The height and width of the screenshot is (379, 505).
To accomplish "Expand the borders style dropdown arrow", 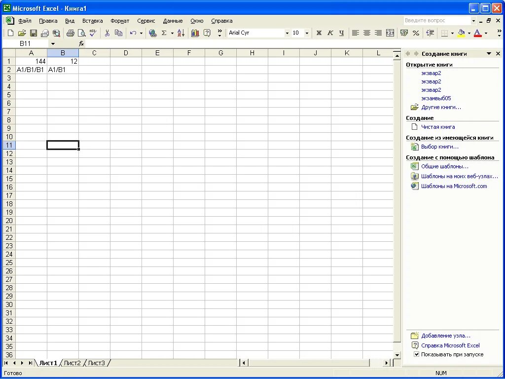I will pos(453,33).
